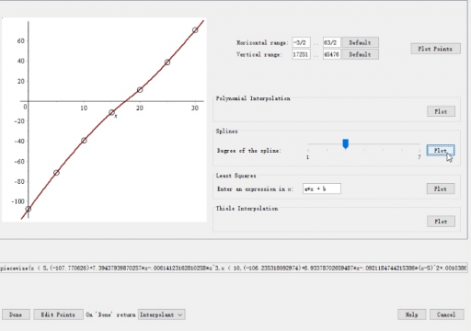Click the data point near x=30 on the plot
The image size is (471, 331).
pos(195,30)
